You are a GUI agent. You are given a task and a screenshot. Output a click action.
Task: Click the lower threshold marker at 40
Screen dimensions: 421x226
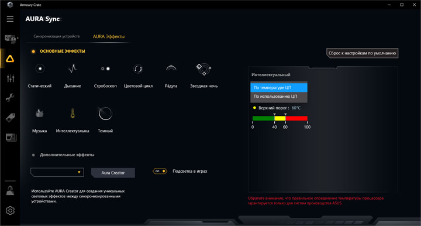[274, 115]
